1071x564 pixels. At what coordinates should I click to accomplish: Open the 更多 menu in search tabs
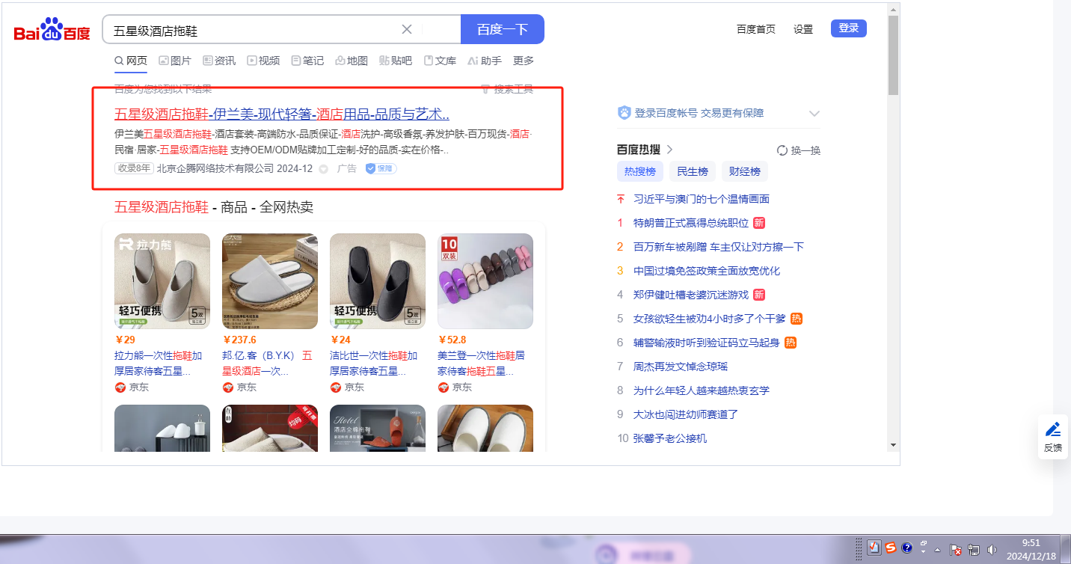[x=524, y=61]
